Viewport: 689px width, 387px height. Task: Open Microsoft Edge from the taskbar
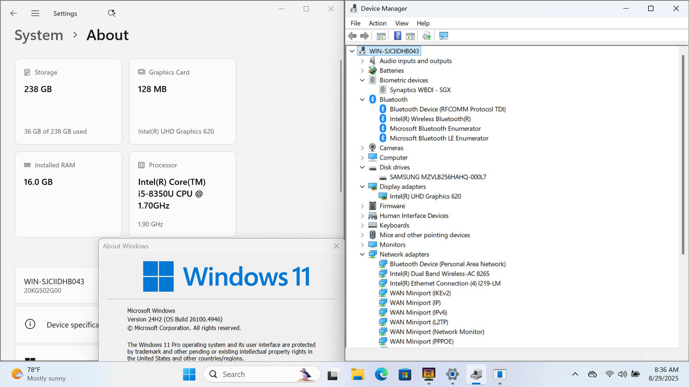(381, 375)
